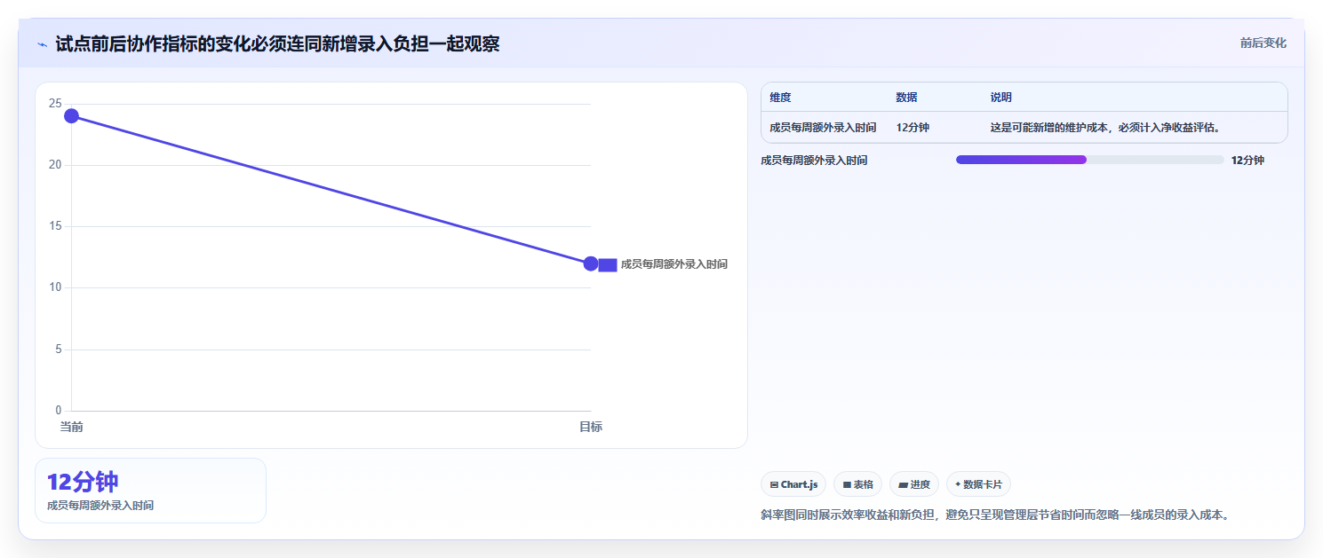Select the 目标 data point at 12
1323x558 pixels.
[x=591, y=263]
